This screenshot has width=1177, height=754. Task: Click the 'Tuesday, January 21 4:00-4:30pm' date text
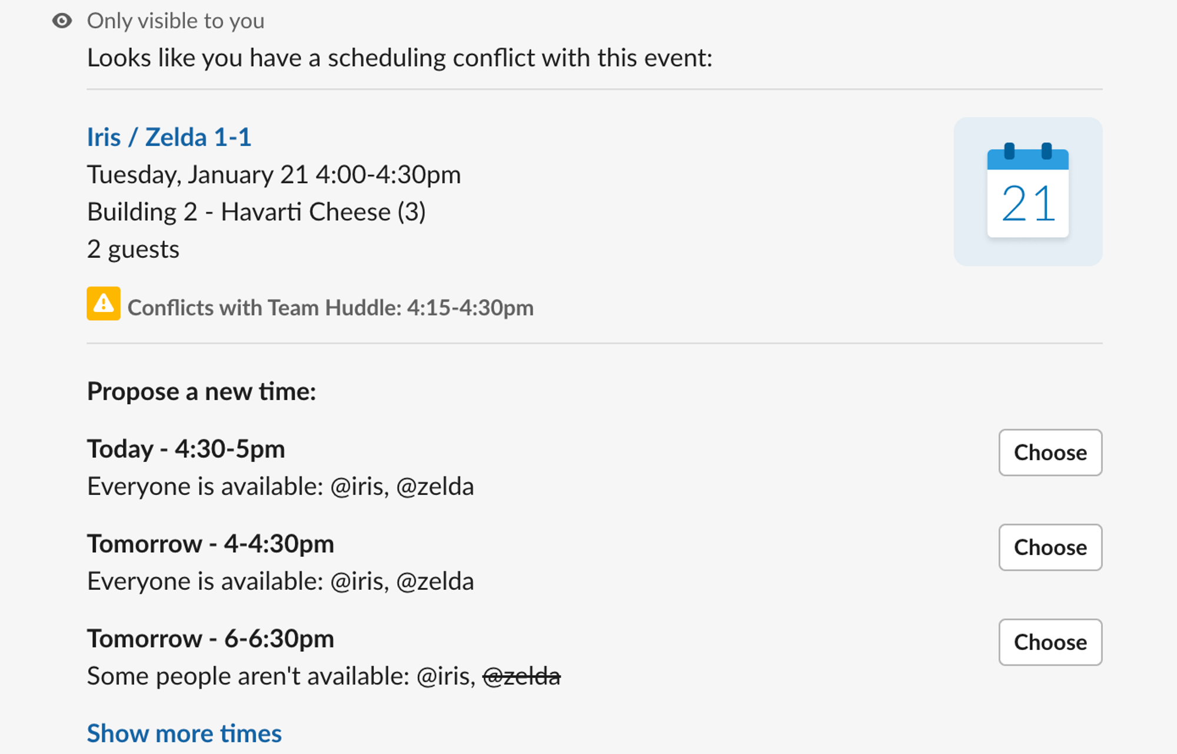point(274,174)
